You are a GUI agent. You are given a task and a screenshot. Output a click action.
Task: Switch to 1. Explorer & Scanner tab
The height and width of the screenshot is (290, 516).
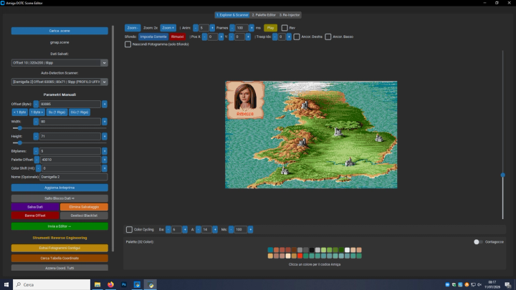point(232,15)
